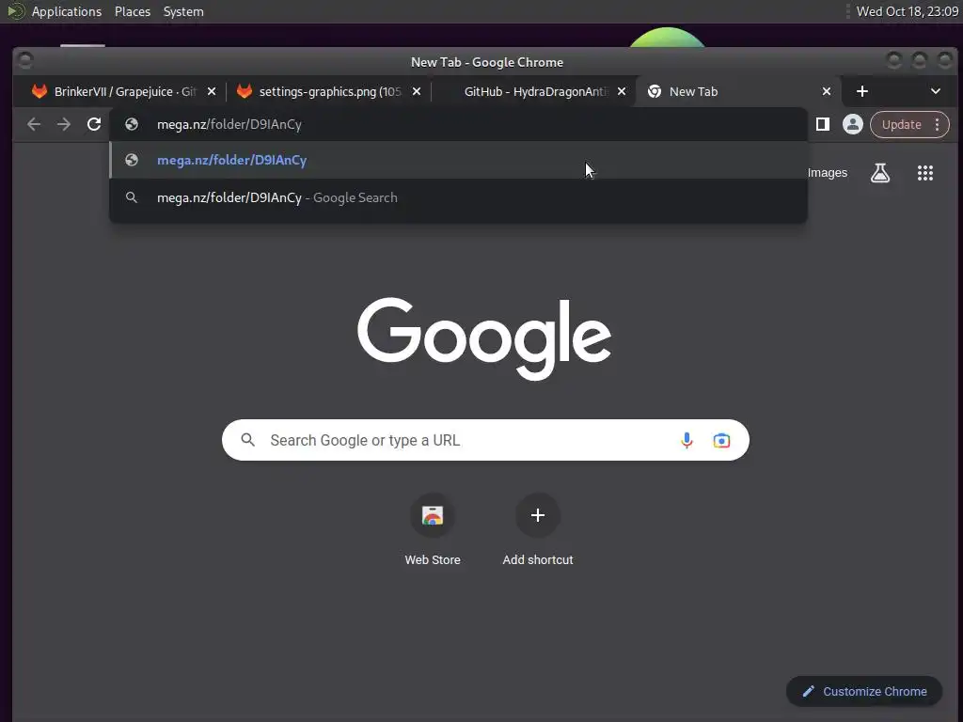Screen dimensions: 963x722
Task: Search by image with camera icon
Action: (x=721, y=440)
